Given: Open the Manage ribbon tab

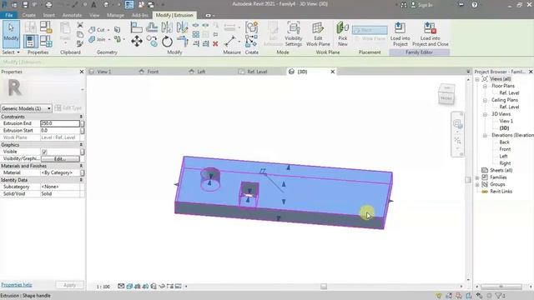Looking at the screenshot, I should click(115, 15).
